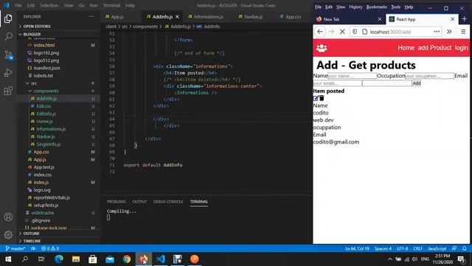This screenshot has height=266, width=472.
Task: Open Microsoft Edge from the taskbar
Action: 59,259
